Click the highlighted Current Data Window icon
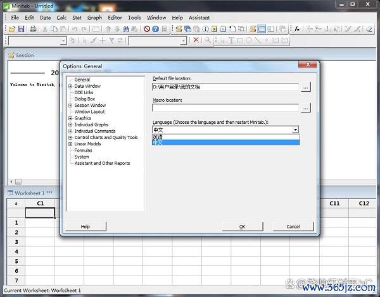Screen dimensions: 380x297 coord(262,29)
